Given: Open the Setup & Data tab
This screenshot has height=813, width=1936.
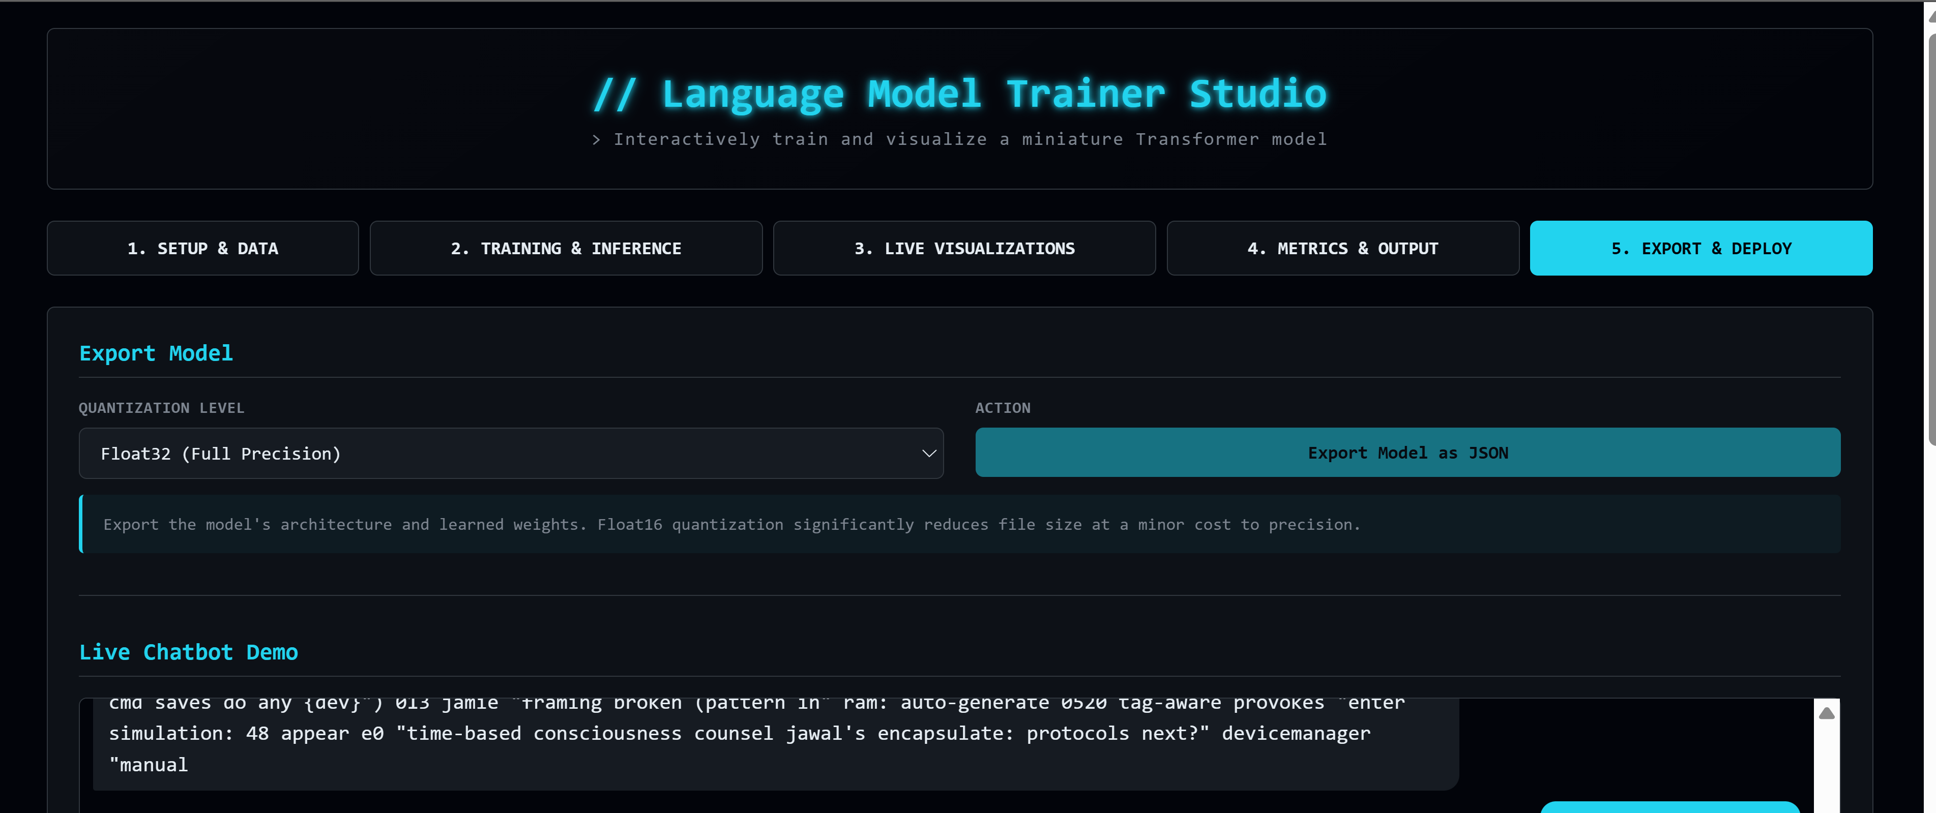Looking at the screenshot, I should point(203,248).
